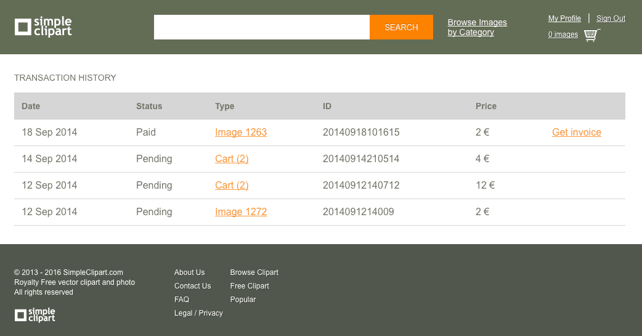Click the Simple Clipart header logo

pos(43,27)
